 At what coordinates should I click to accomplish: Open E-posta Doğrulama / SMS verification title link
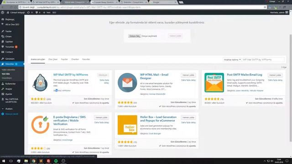[x=69, y=120]
